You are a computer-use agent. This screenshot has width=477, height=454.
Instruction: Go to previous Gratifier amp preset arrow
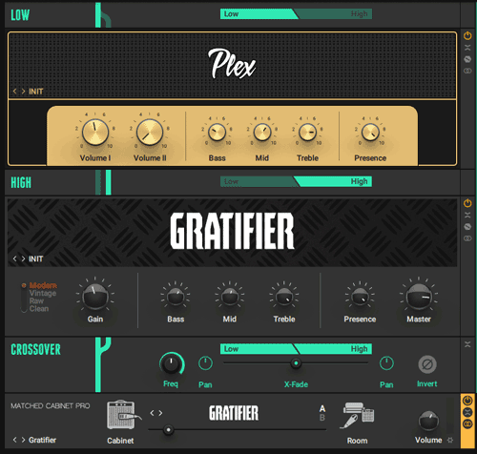pyautogui.click(x=14, y=258)
